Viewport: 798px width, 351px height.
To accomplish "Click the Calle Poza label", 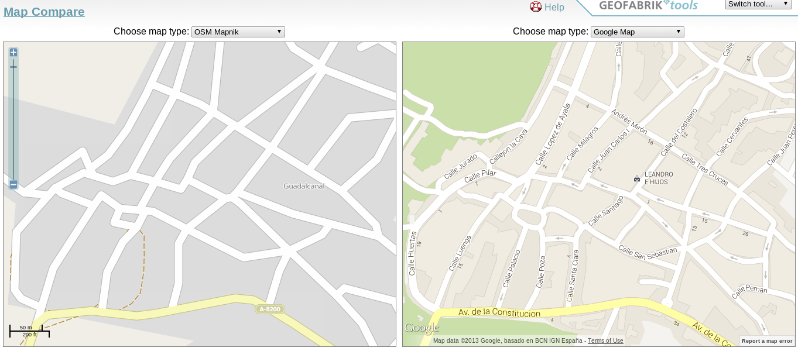I will coord(541,271).
